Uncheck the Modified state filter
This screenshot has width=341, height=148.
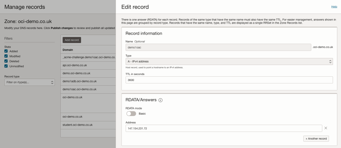tap(6, 56)
